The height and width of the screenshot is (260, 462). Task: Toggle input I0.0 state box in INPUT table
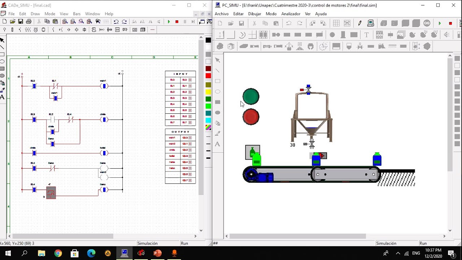tap(190, 80)
